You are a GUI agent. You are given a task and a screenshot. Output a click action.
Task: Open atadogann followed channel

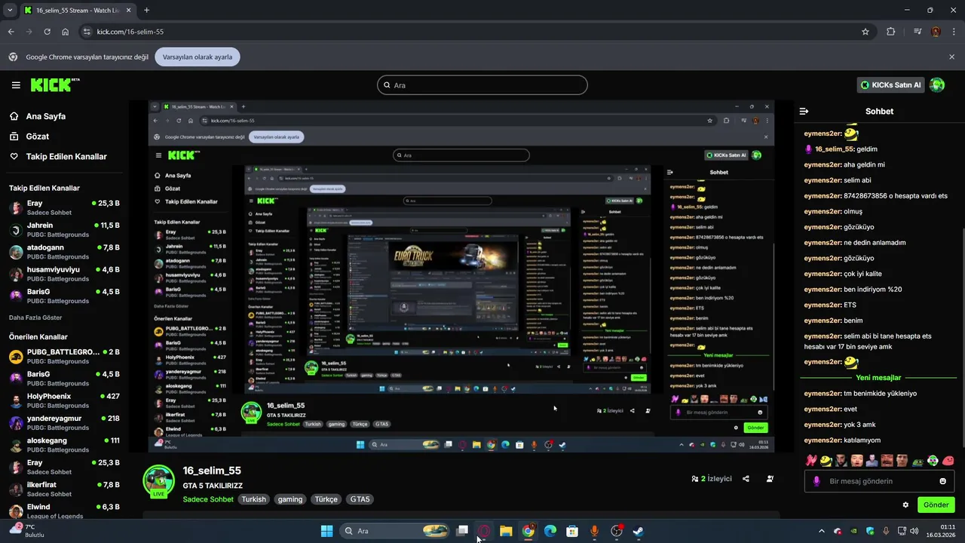[x=64, y=252]
